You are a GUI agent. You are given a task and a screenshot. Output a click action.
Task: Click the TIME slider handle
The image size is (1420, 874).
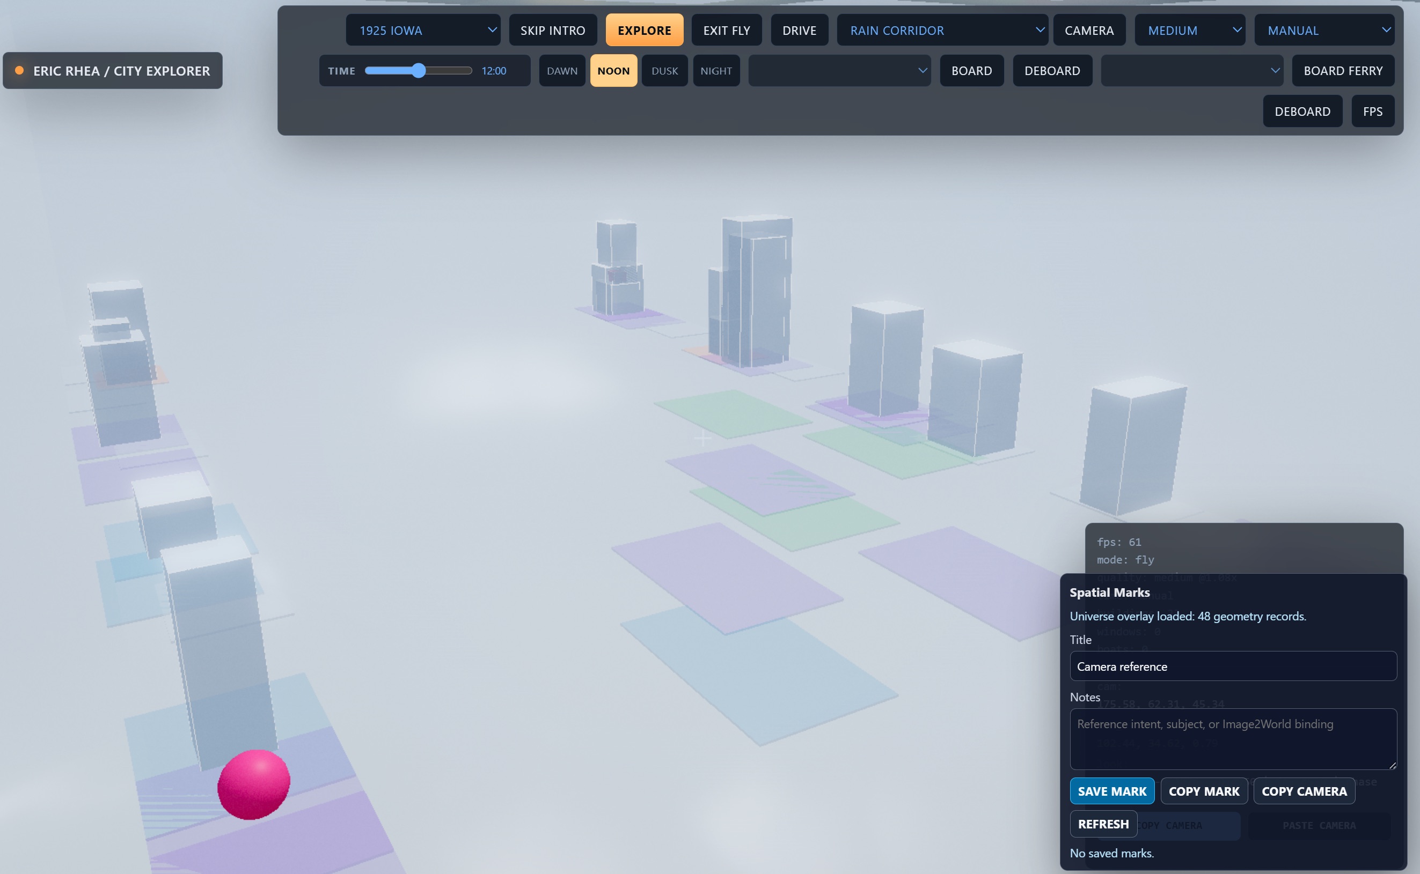[419, 71]
